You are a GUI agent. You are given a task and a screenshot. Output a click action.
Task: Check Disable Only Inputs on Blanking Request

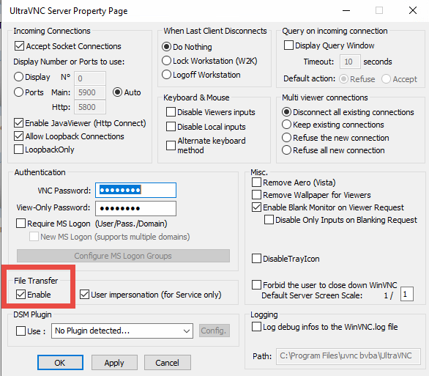pos(269,220)
